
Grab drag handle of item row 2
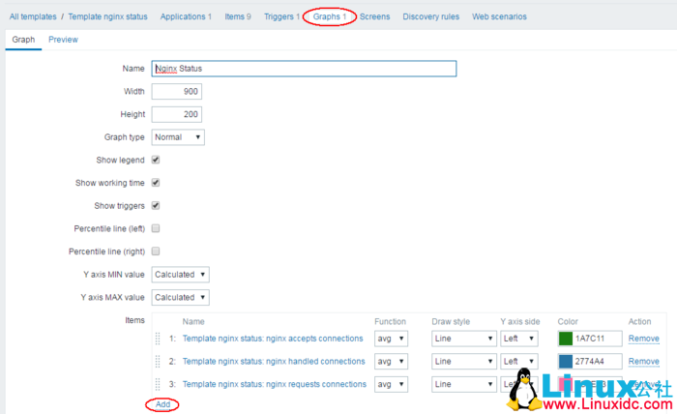[x=158, y=362]
